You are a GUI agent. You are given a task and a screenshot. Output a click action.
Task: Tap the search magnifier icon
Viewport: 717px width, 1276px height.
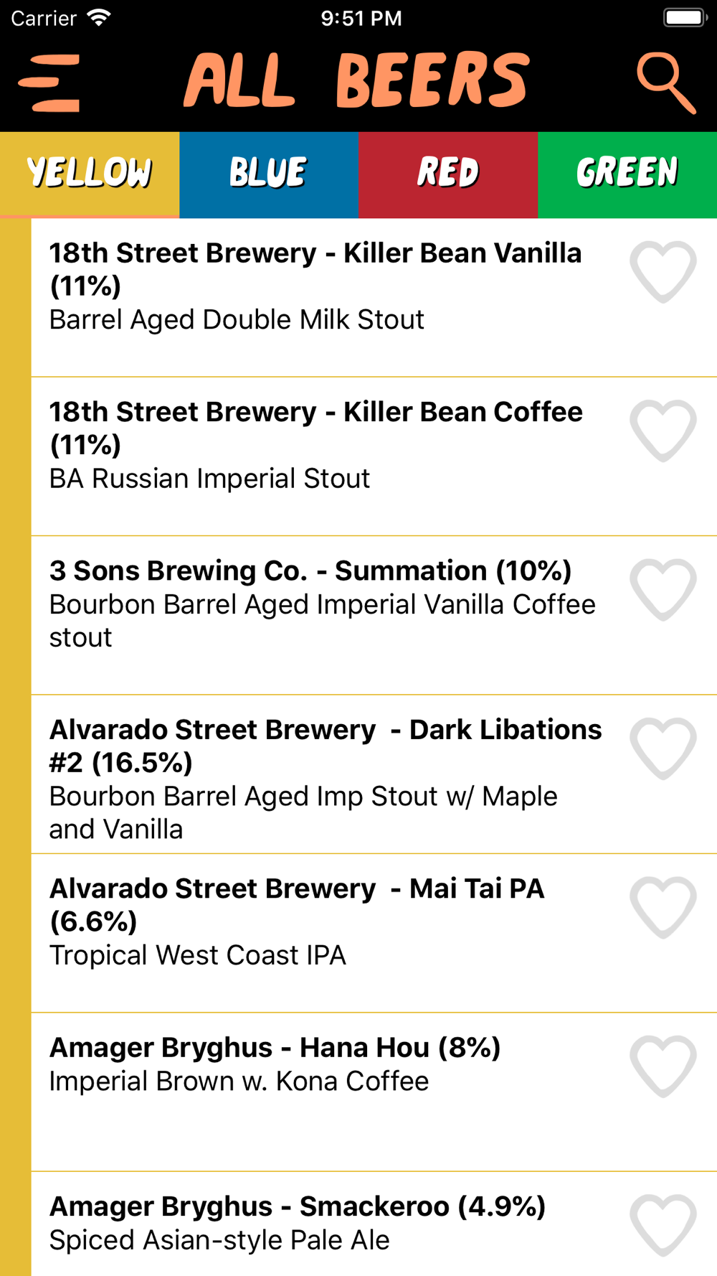click(x=666, y=83)
